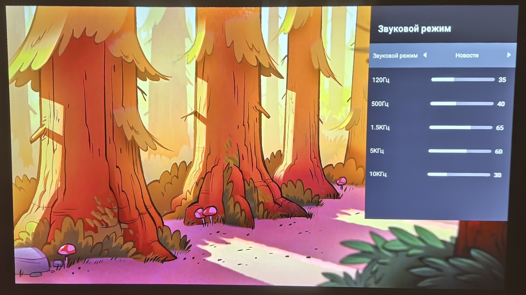Image resolution: width=526 pixels, height=295 pixels.
Task: Click the 65 value of 1.5КГц
Action: coord(500,128)
